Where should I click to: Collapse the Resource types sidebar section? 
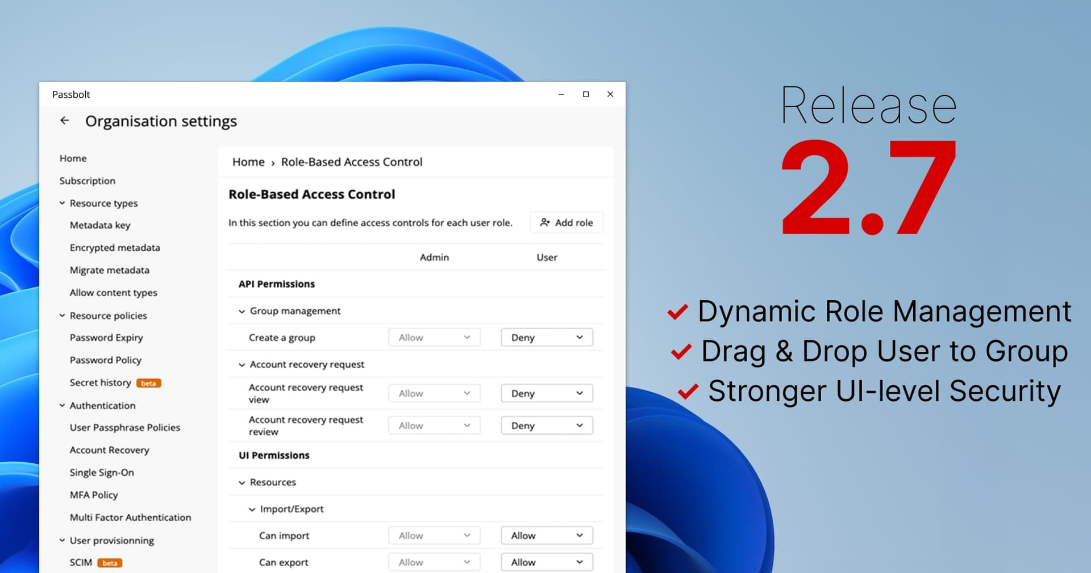click(x=62, y=203)
